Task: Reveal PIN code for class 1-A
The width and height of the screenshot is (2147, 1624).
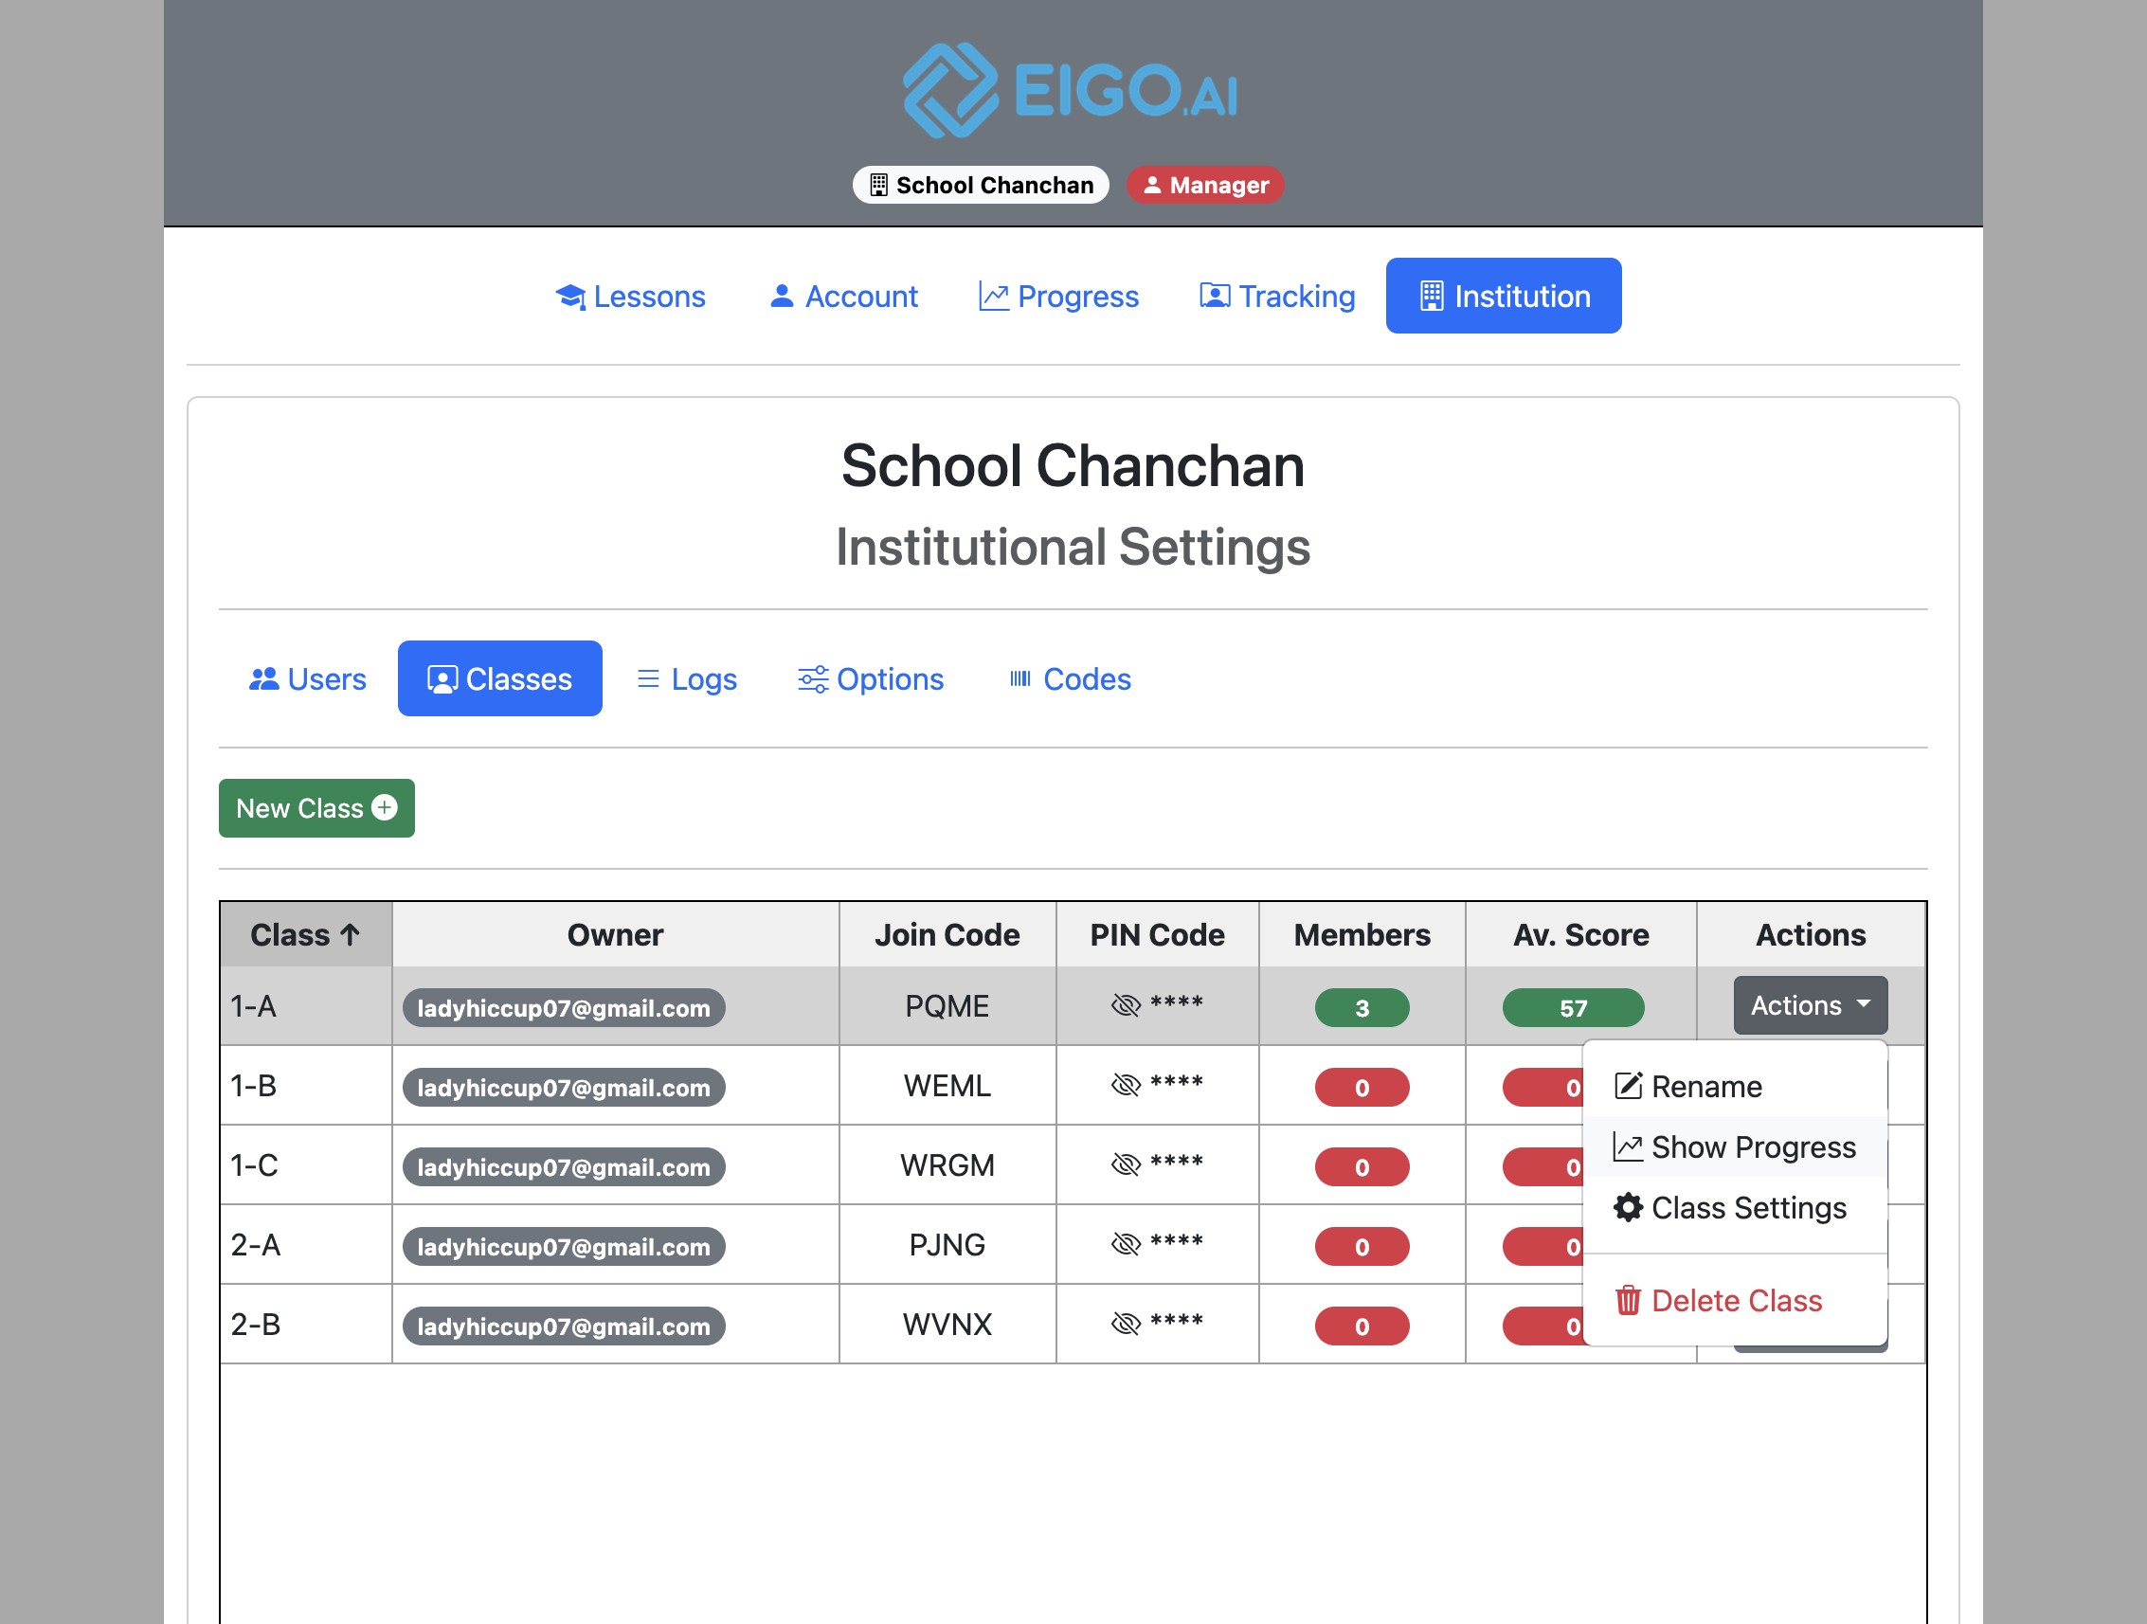Action: click(1126, 1005)
